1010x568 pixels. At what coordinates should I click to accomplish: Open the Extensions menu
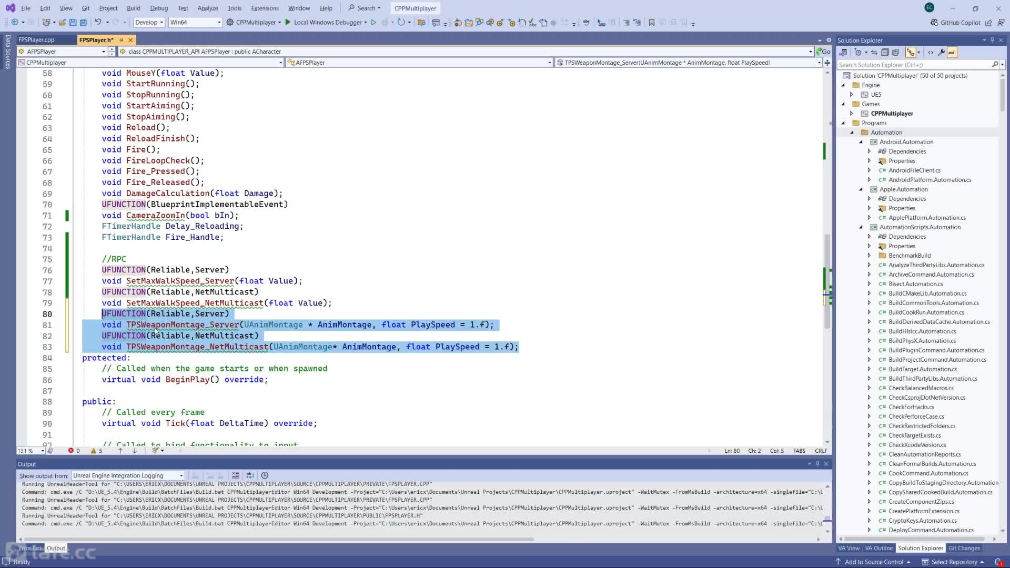coord(265,8)
